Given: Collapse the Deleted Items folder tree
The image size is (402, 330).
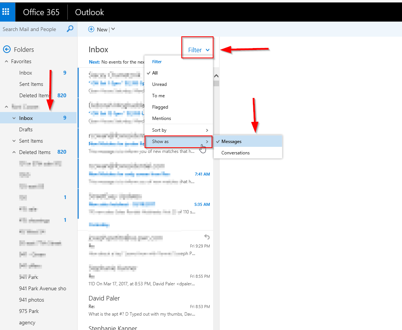Looking at the screenshot, I should 14,152.
